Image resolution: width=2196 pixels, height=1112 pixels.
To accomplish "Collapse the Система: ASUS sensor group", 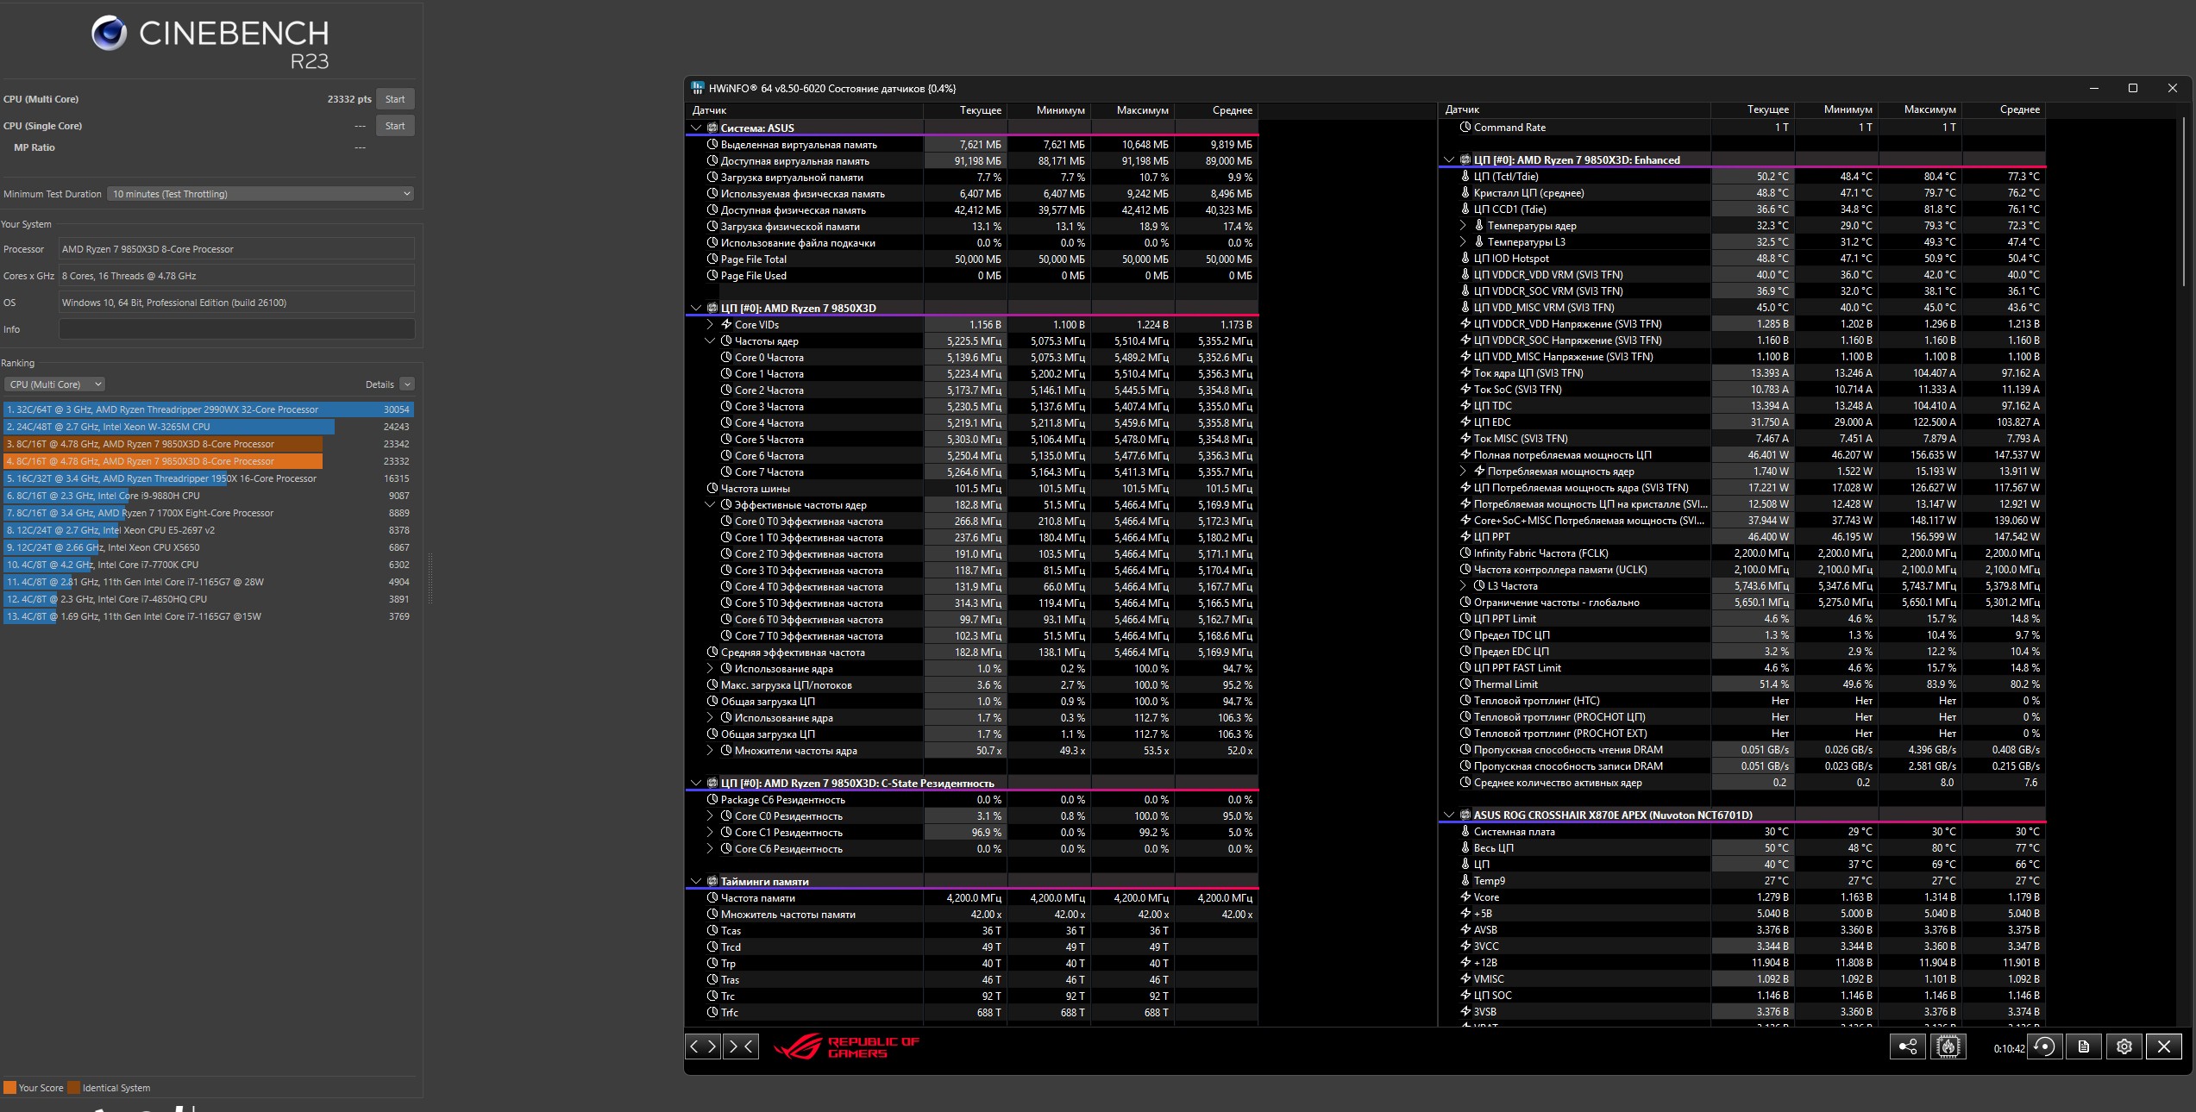I will pyautogui.click(x=696, y=128).
